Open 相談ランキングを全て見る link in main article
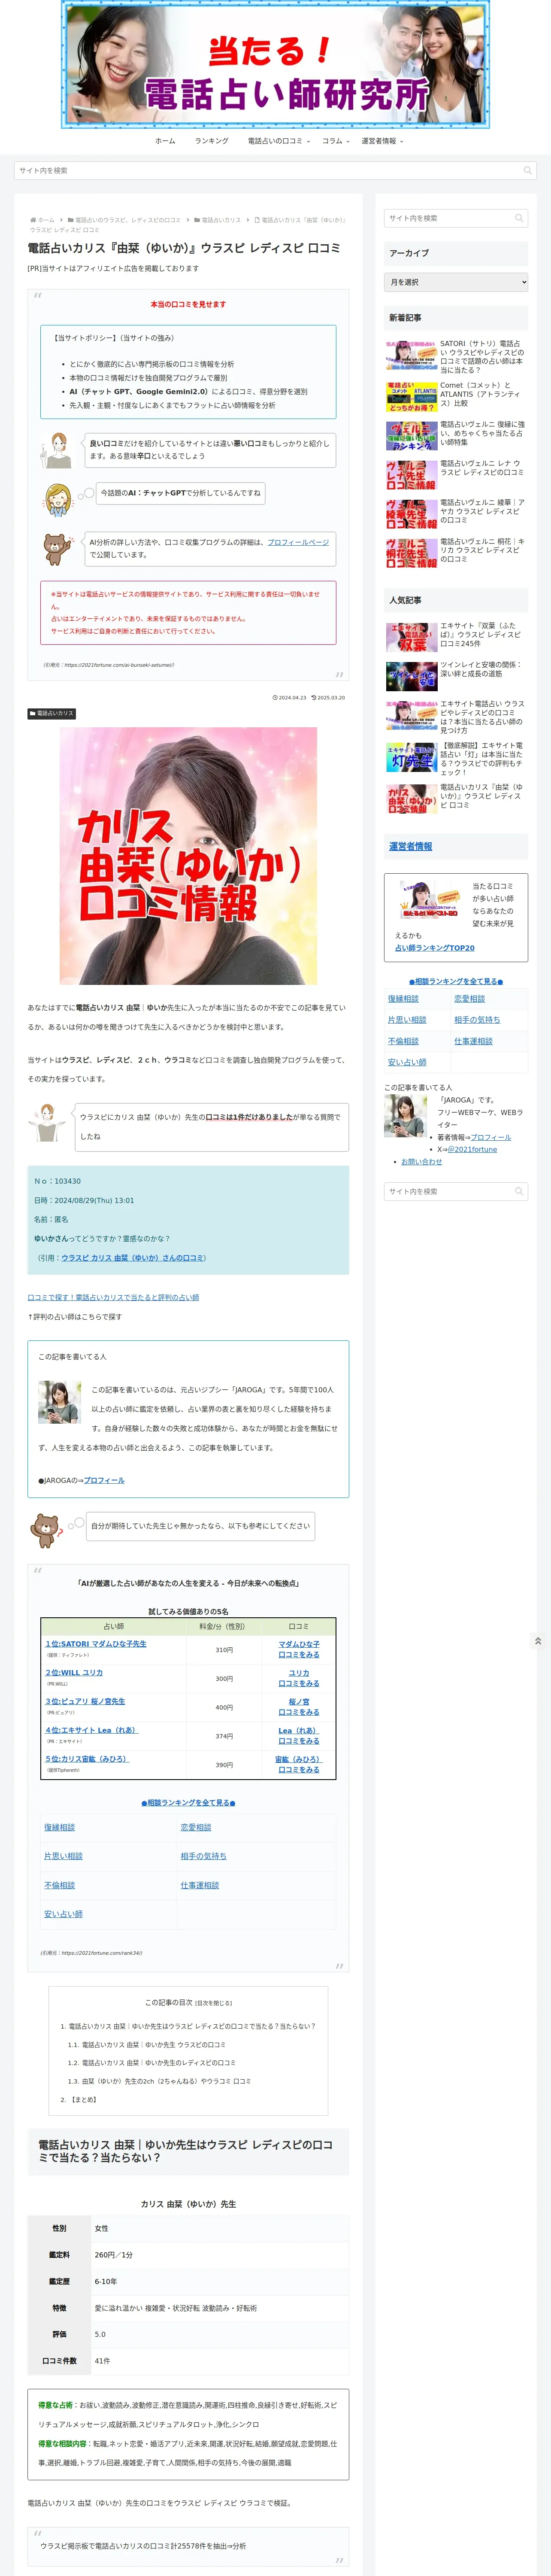 (188, 1803)
